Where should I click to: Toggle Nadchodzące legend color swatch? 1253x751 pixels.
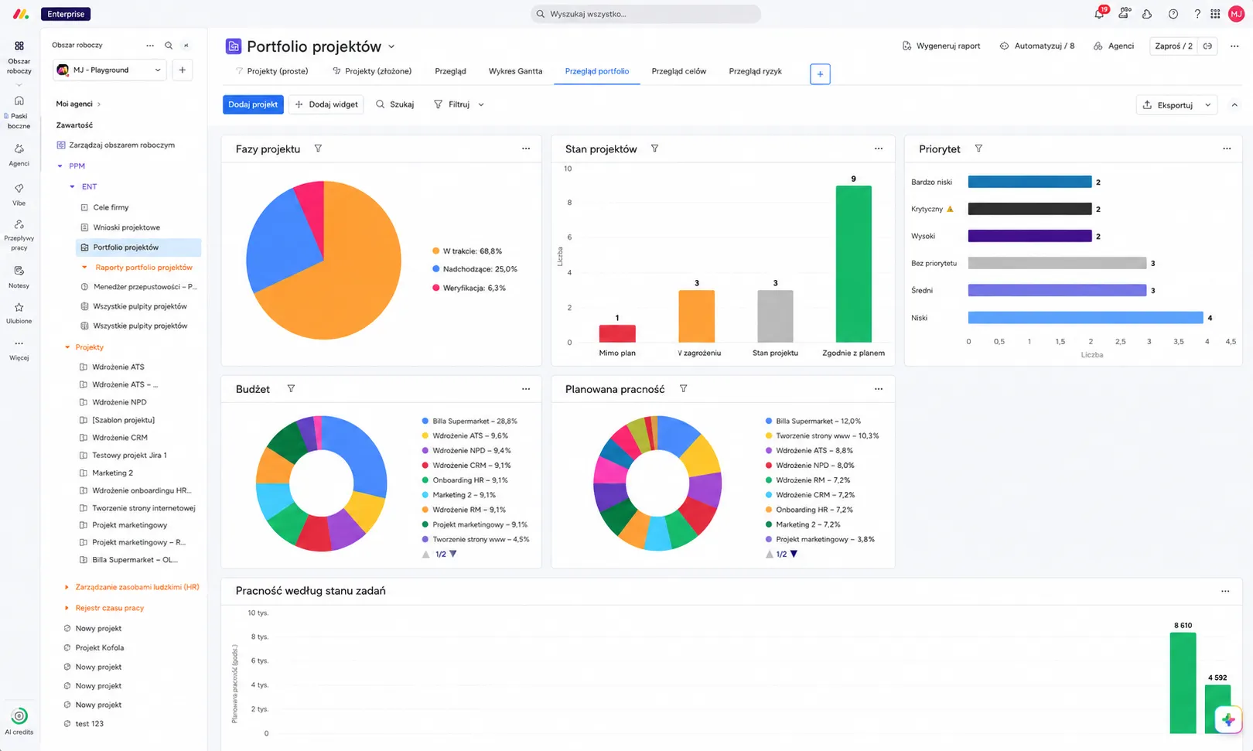436,269
